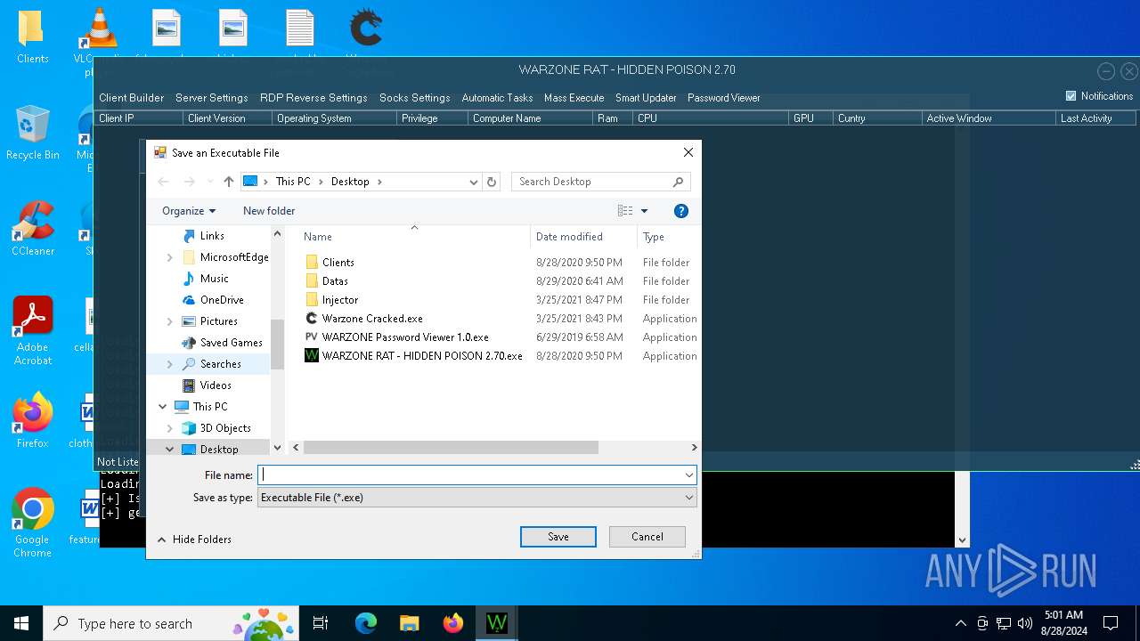Open the Organize dropdown menu
Image resolution: width=1140 pixels, height=641 pixels.
tap(189, 211)
